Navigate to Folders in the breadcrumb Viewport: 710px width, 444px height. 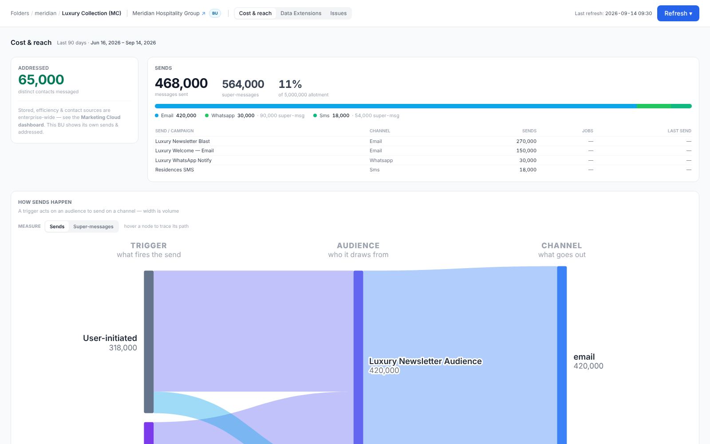(20, 13)
